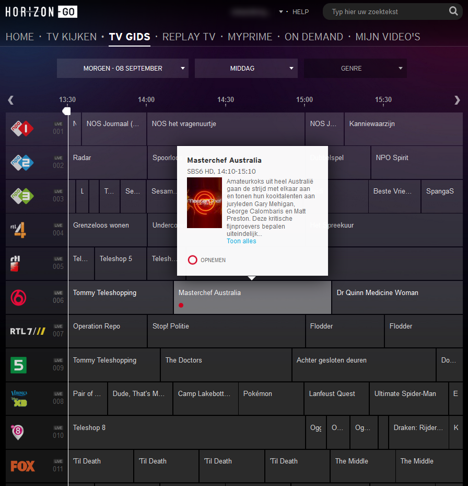The height and width of the screenshot is (486, 468).
Task: Click the Toon alles link
Action: pos(241,241)
